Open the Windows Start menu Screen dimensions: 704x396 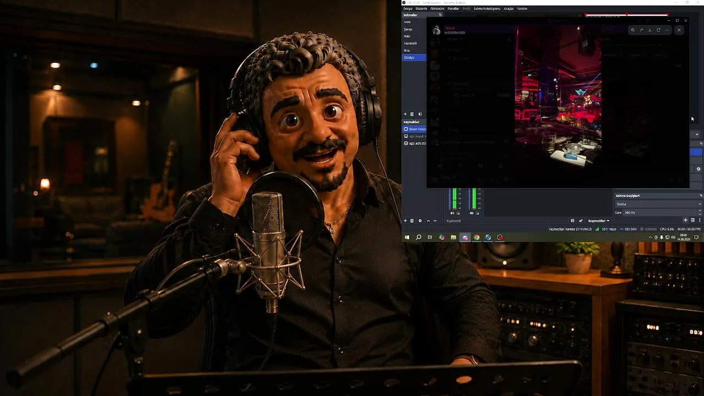click(407, 238)
